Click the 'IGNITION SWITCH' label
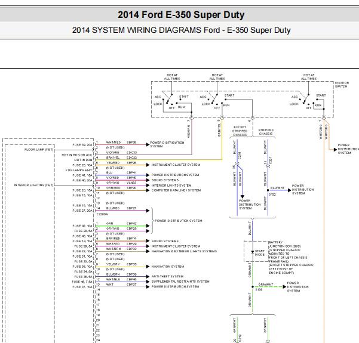The width and height of the screenshot is (359, 343). (x=342, y=85)
